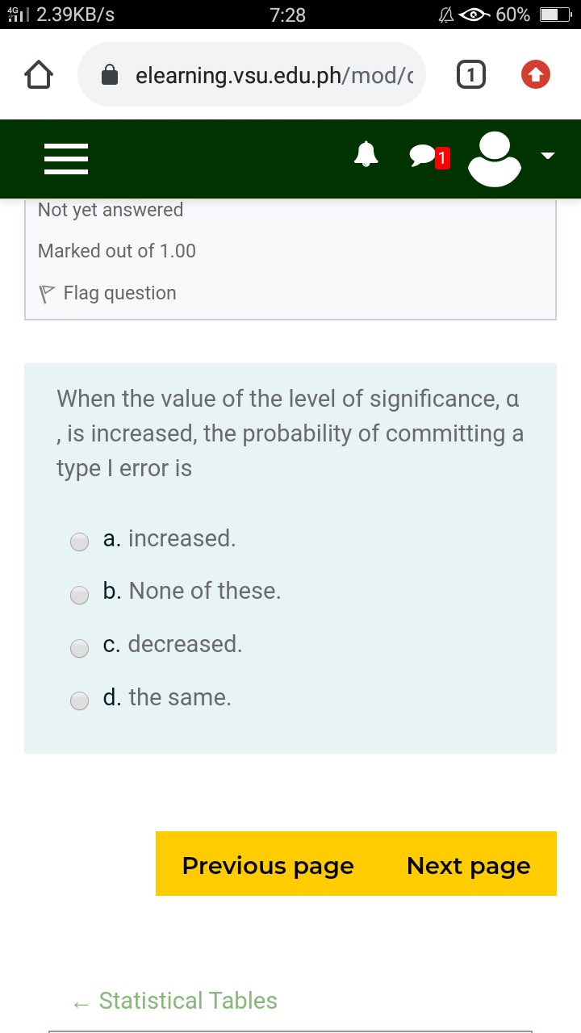
Task: Open the user profile avatar
Action: tap(494, 158)
